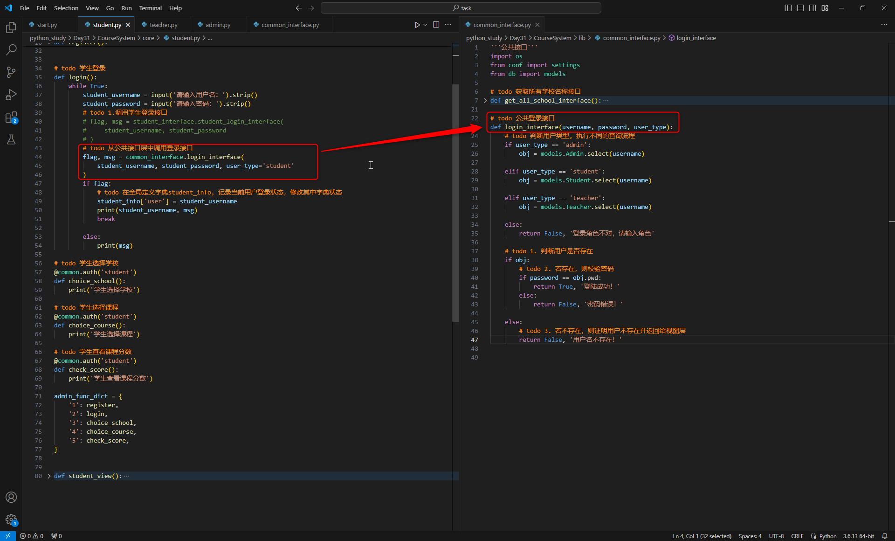The image size is (895, 541).
Task: Open Run and Debug view icon
Action: pyautogui.click(x=11, y=95)
